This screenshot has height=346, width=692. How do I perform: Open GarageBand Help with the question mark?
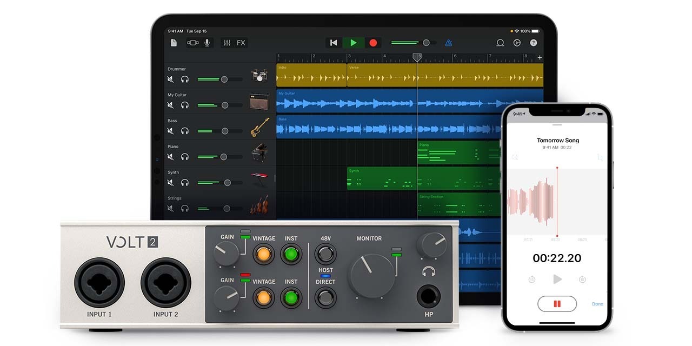(x=533, y=43)
